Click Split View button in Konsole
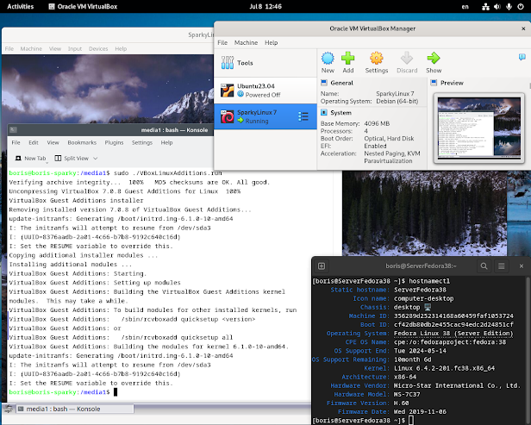This screenshot has height=425, width=531. point(72,158)
